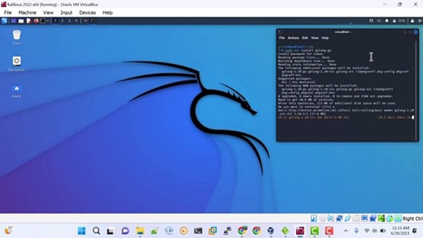Click the Kali panel display icon
The height and width of the screenshot is (238, 423).
[x=371, y=20]
